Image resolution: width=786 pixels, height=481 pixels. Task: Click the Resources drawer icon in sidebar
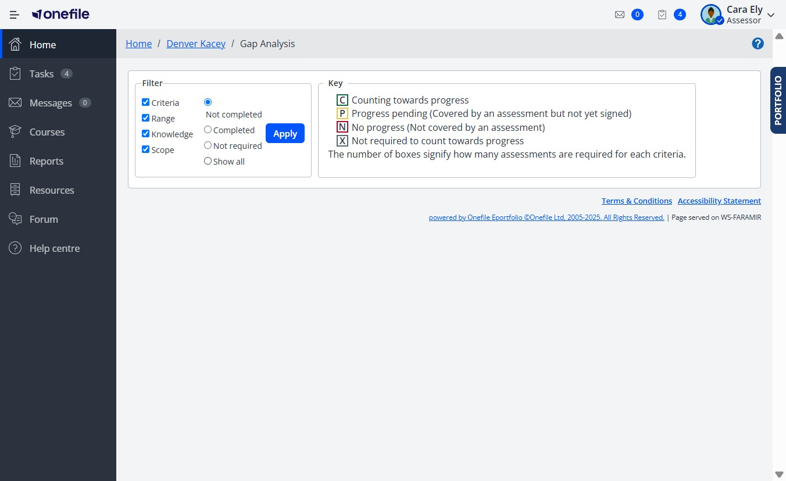pyautogui.click(x=16, y=190)
